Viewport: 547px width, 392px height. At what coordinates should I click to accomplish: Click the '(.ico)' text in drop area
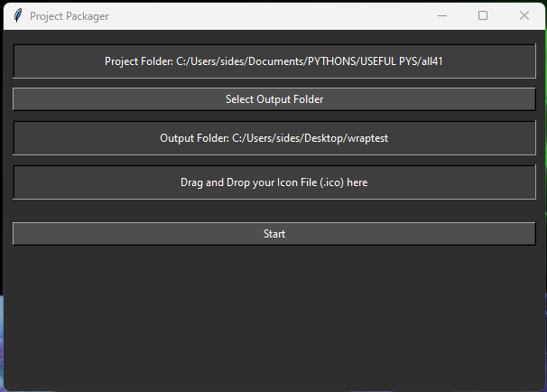332,182
